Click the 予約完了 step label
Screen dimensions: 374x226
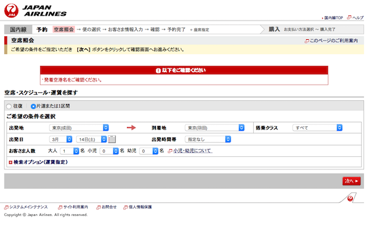[x=176, y=30]
